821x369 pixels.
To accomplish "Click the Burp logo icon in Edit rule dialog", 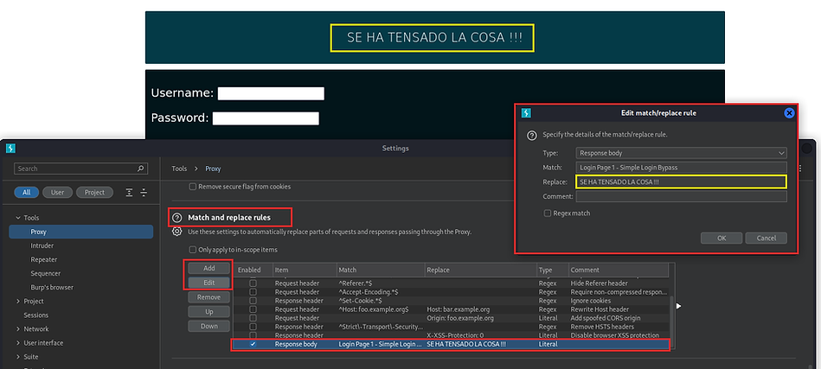I will (x=526, y=113).
